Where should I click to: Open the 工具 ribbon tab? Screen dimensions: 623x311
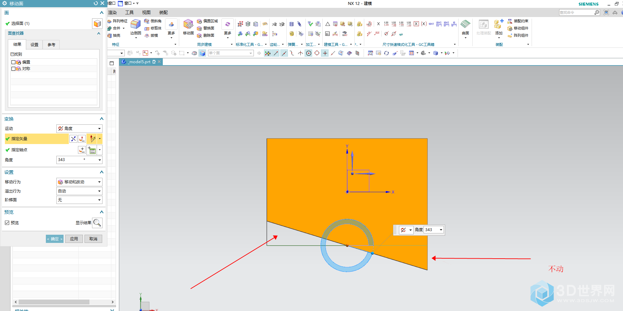click(129, 12)
